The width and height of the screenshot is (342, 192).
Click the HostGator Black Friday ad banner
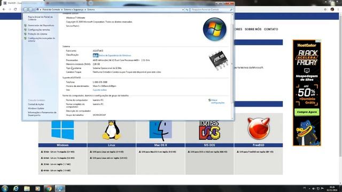tap(307, 93)
